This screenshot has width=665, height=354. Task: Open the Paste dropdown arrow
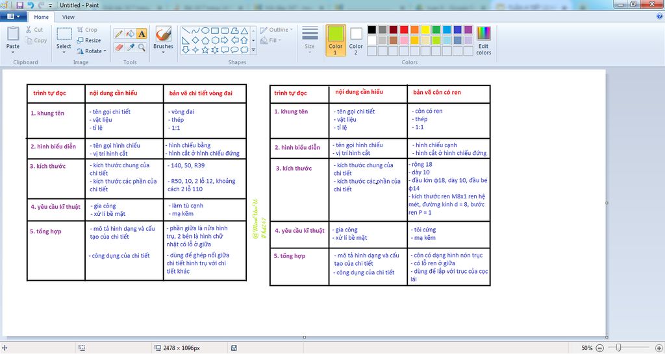click(13, 53)
